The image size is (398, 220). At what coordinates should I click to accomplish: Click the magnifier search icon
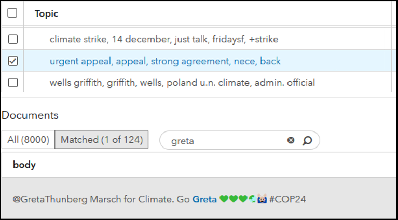(307, 140)
